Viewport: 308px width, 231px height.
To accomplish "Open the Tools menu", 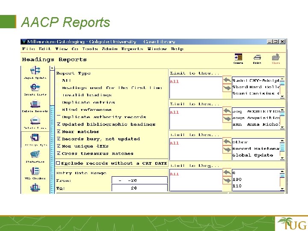I will click(90, 49).
